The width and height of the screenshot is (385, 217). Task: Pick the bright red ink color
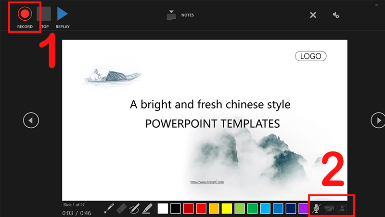coord(201,208)
